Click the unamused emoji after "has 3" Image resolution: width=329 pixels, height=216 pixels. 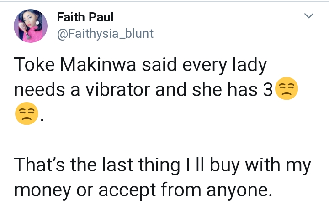click(286, 89)
